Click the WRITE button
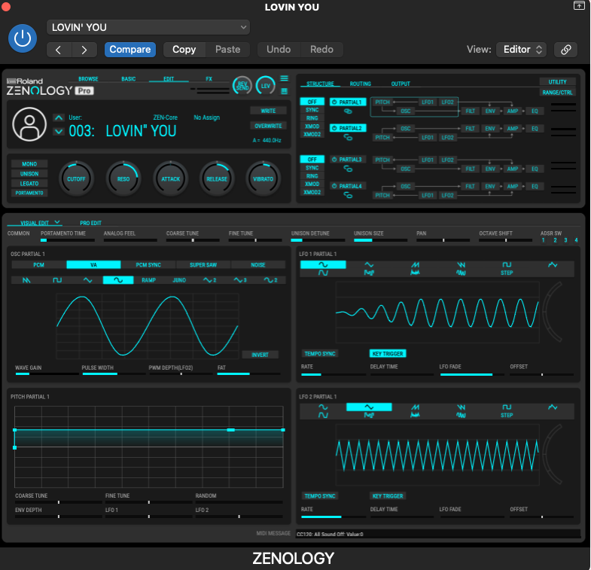This screenshot has height=570, width=591. click(x=268, y=111)
